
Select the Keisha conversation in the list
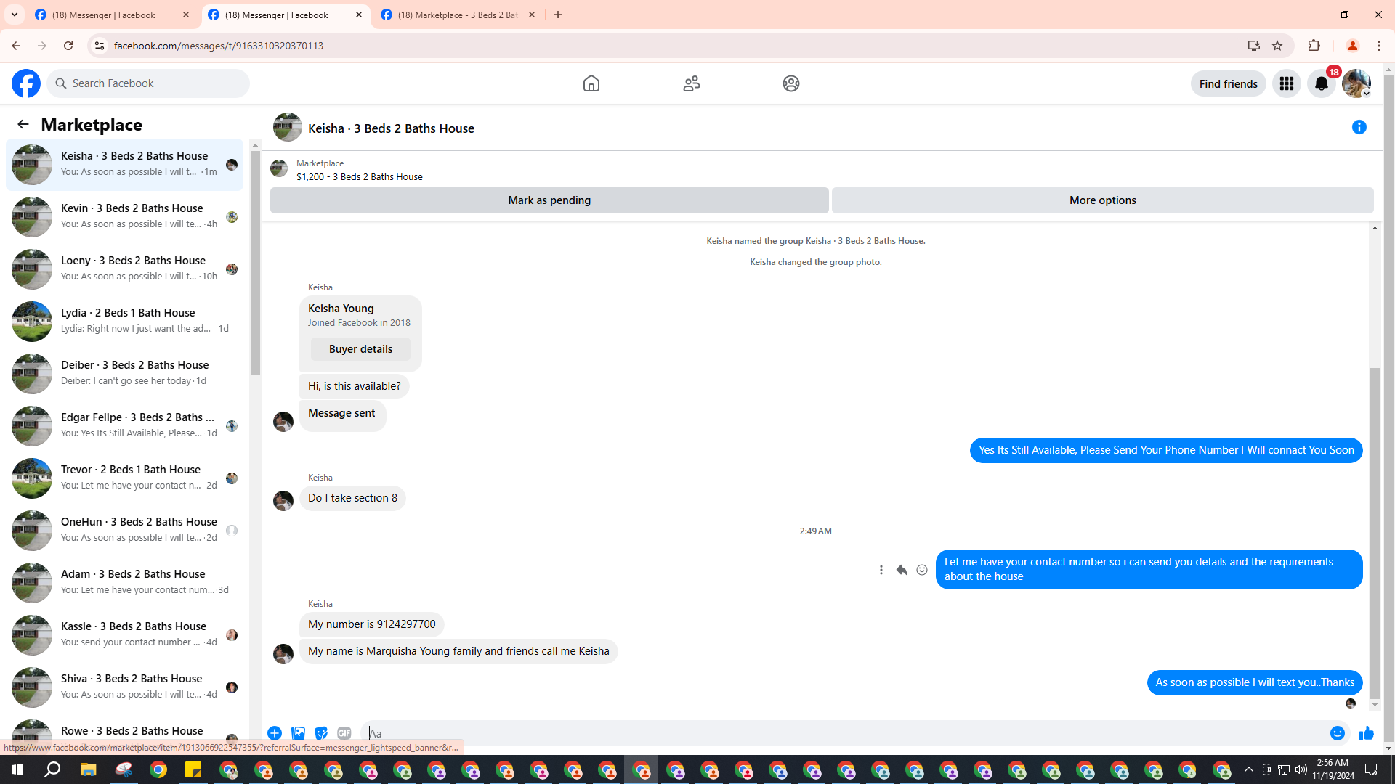tap(125, 164)
